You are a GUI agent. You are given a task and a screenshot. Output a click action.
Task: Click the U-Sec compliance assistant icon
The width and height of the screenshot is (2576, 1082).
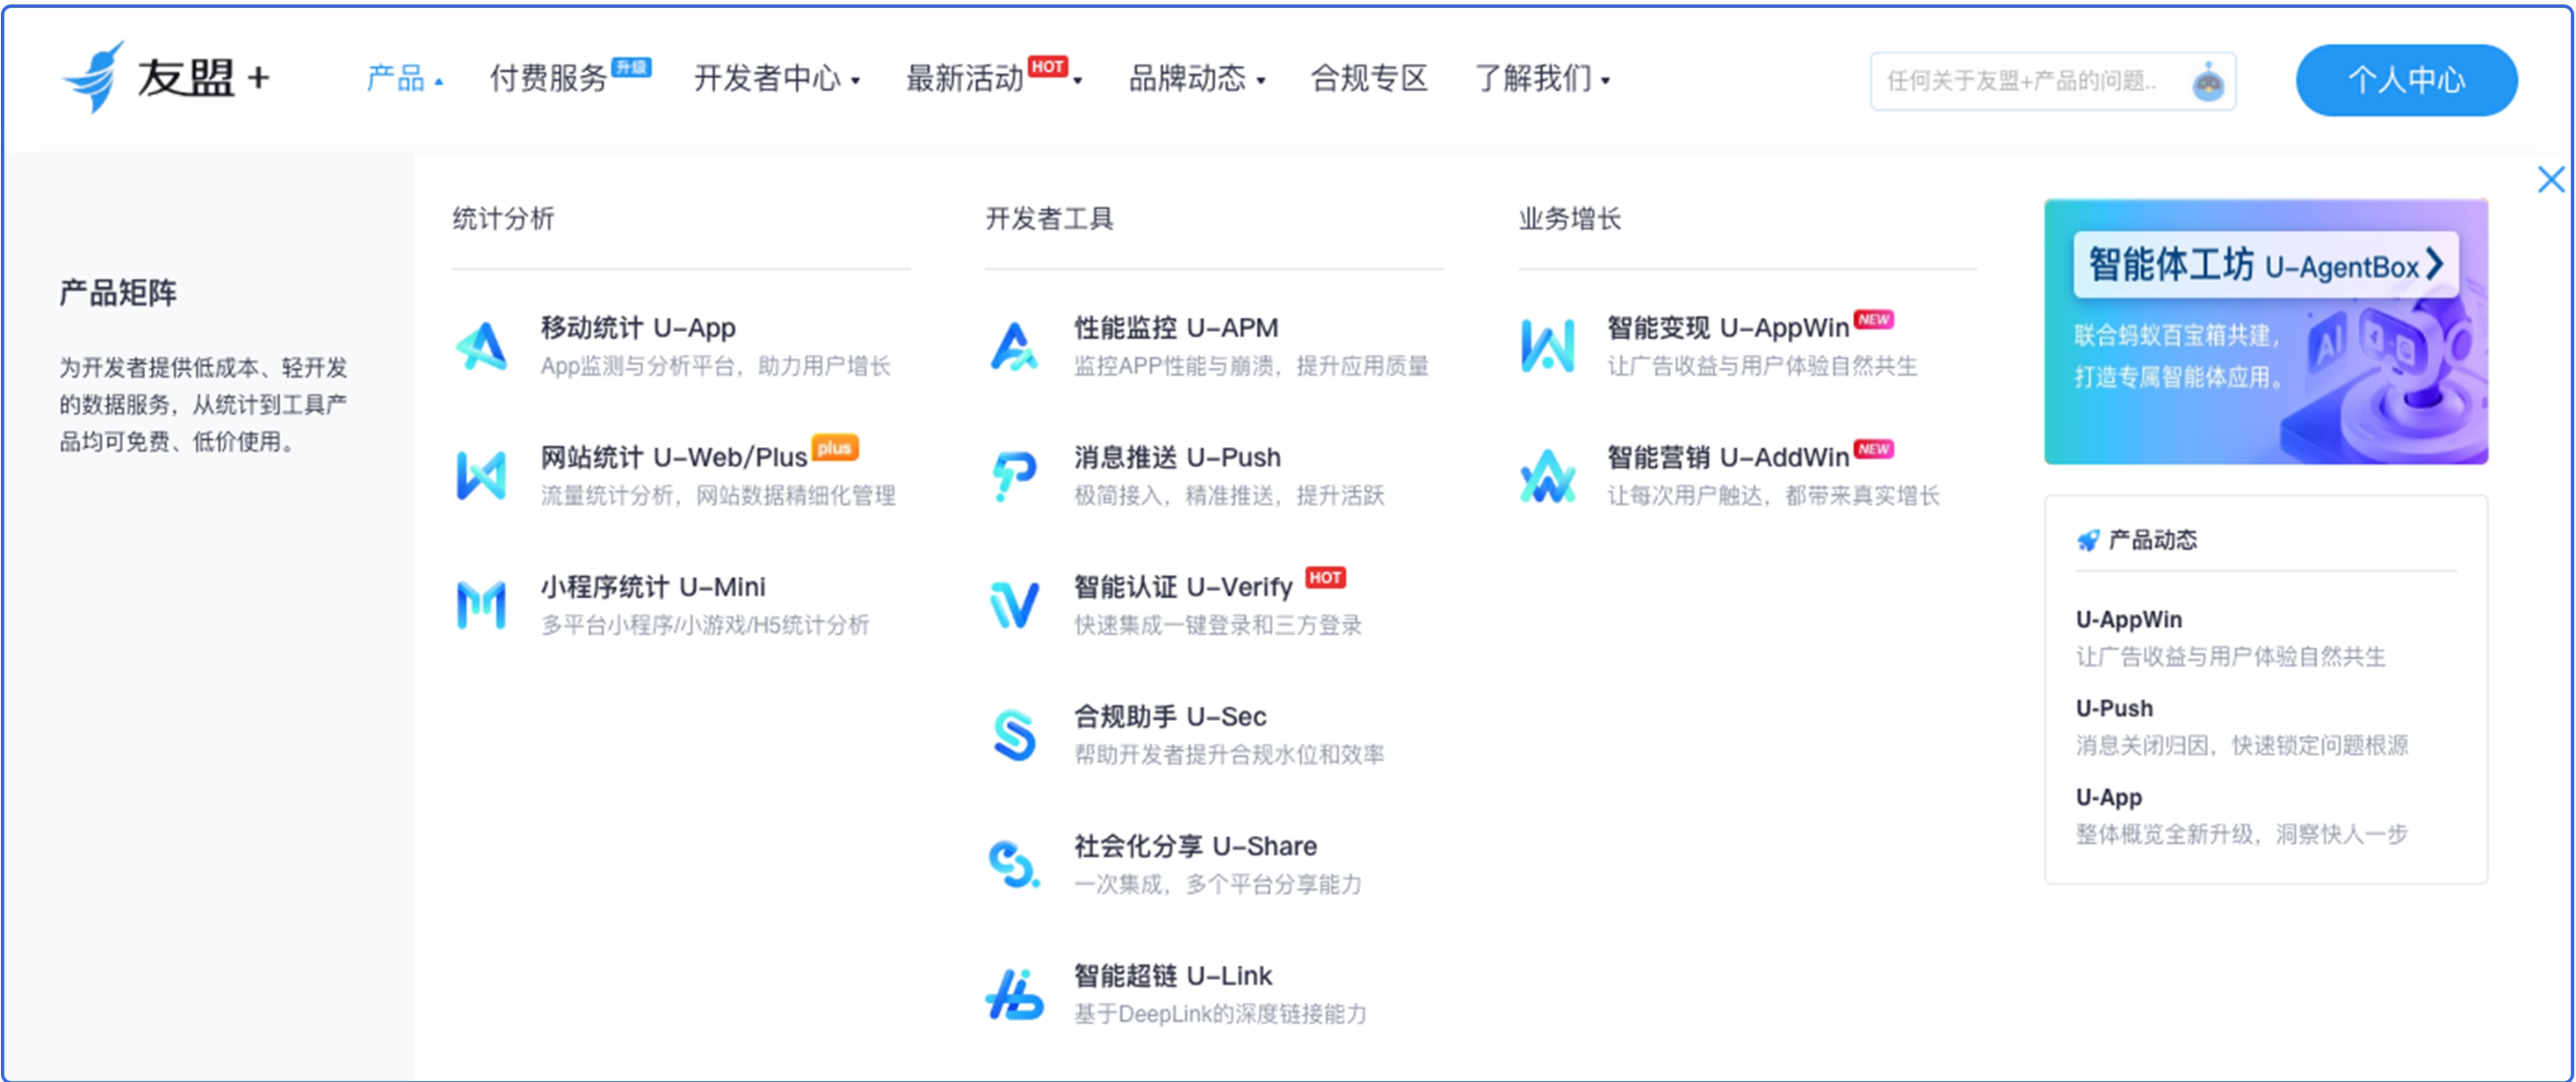point(1014,735)
